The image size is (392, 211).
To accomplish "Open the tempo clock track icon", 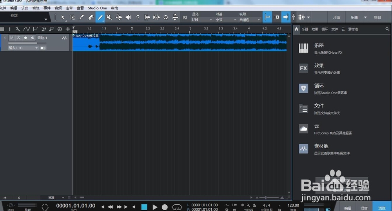I will (x=60, y=29).
